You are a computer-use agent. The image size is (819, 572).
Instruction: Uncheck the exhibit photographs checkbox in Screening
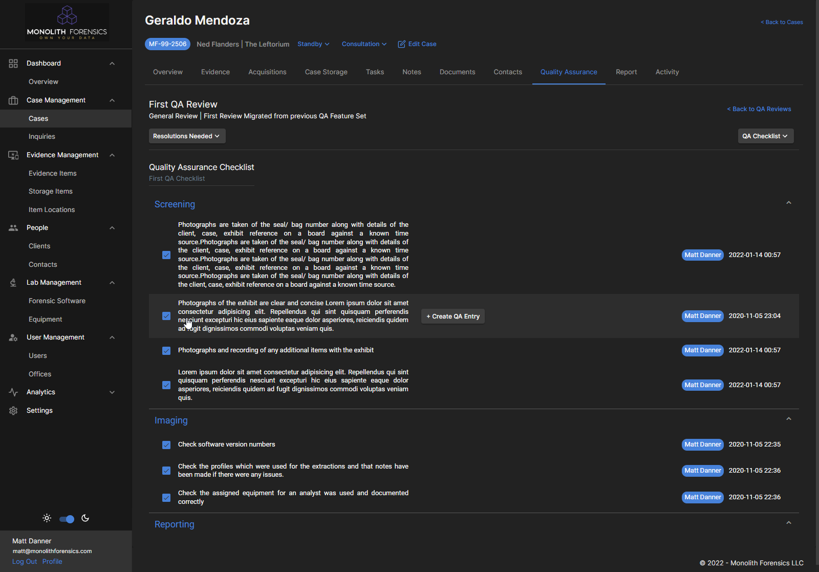click(166, 316)
